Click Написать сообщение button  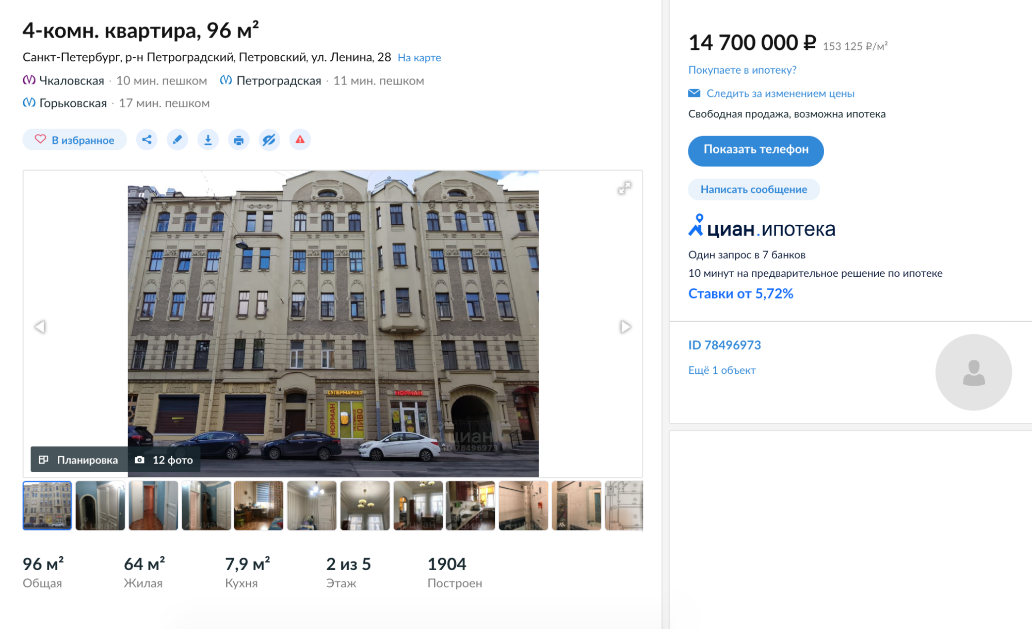click(x=753, y=189)
